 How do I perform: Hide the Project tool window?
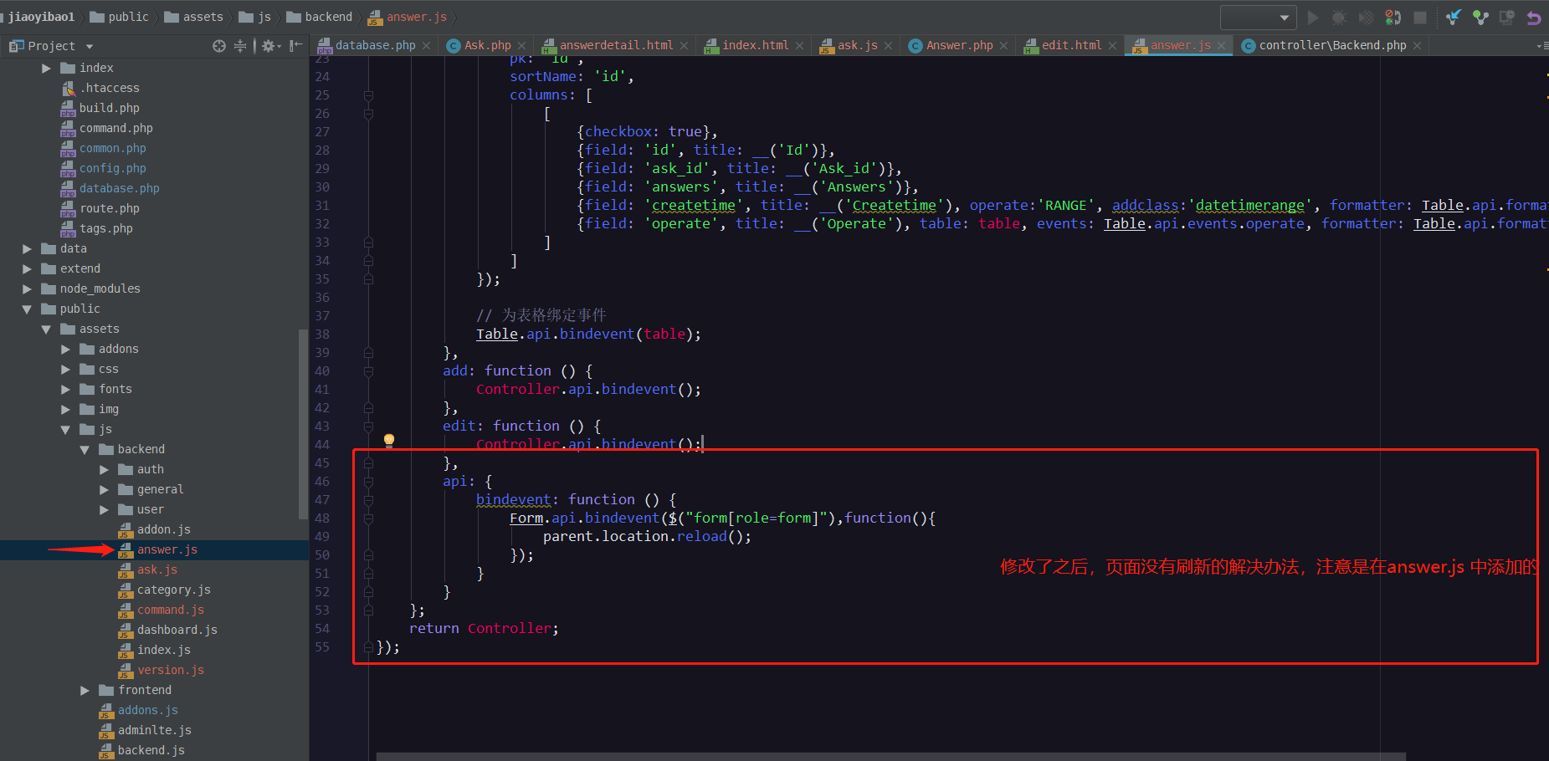(x=295, y=46)
